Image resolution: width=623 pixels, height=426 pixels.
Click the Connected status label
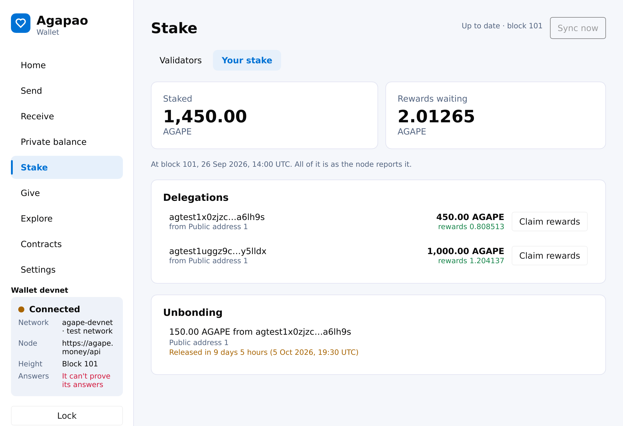click(54, 309)
